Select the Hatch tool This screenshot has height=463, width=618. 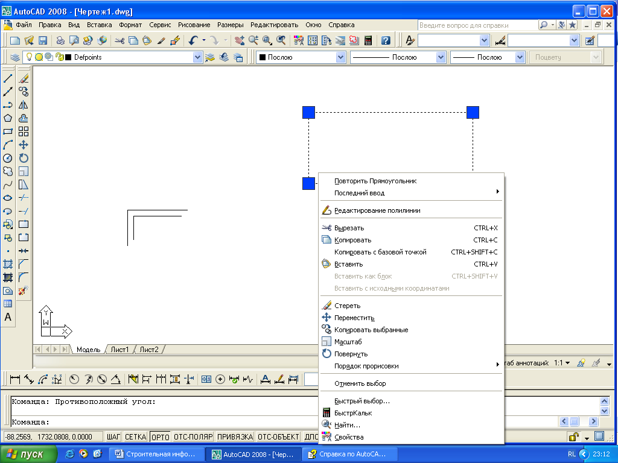(7, 264)
